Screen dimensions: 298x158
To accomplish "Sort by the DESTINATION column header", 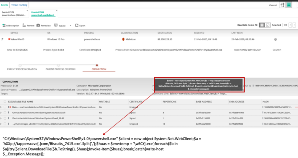I will click(165, 33).
